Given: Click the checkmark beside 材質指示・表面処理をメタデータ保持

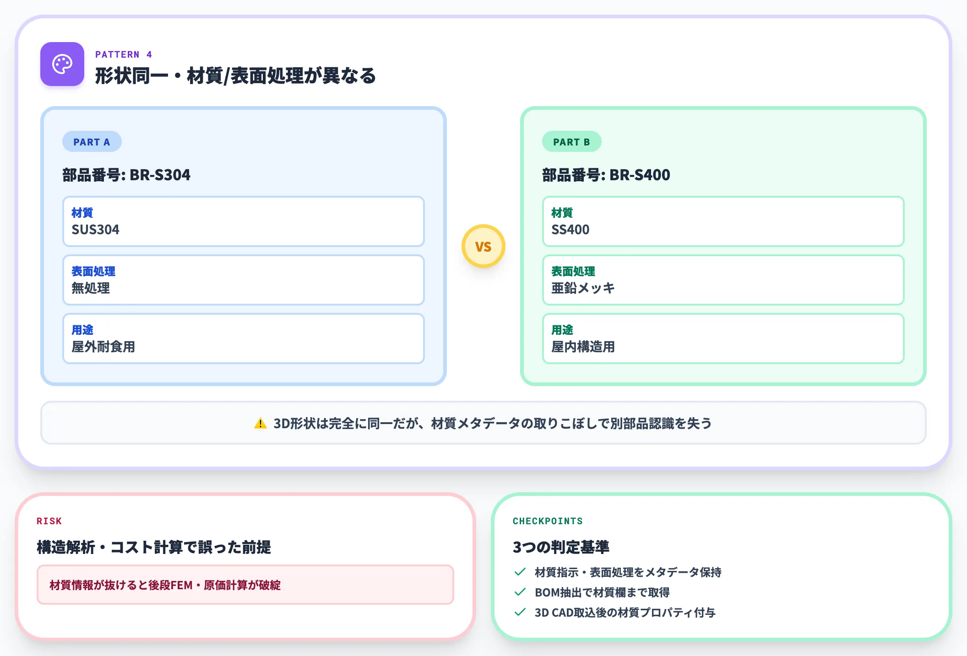Looking at the screenshot, I should (520, 572).
